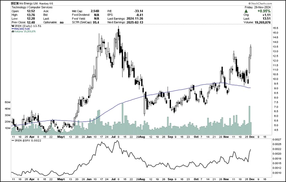Image resolution: width=286 pixels, height=182 pixels.
Task: Click the Apr label on the lower panel's date axis
Action: click(32, 179)
